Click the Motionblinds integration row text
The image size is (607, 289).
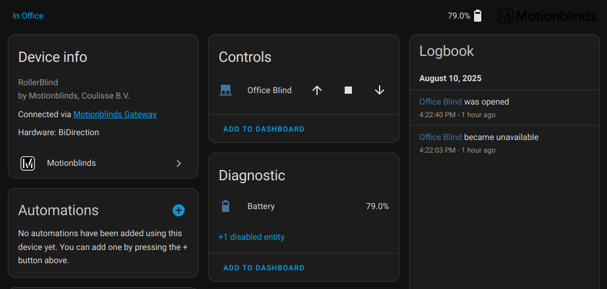pyautogui.click(x=71, y=163)
